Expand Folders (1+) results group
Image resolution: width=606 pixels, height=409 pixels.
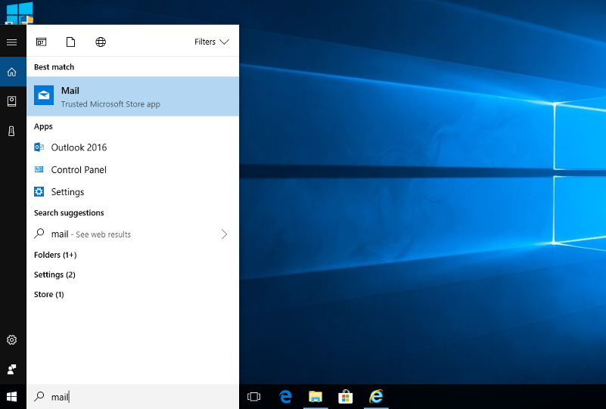coord(55,255)
